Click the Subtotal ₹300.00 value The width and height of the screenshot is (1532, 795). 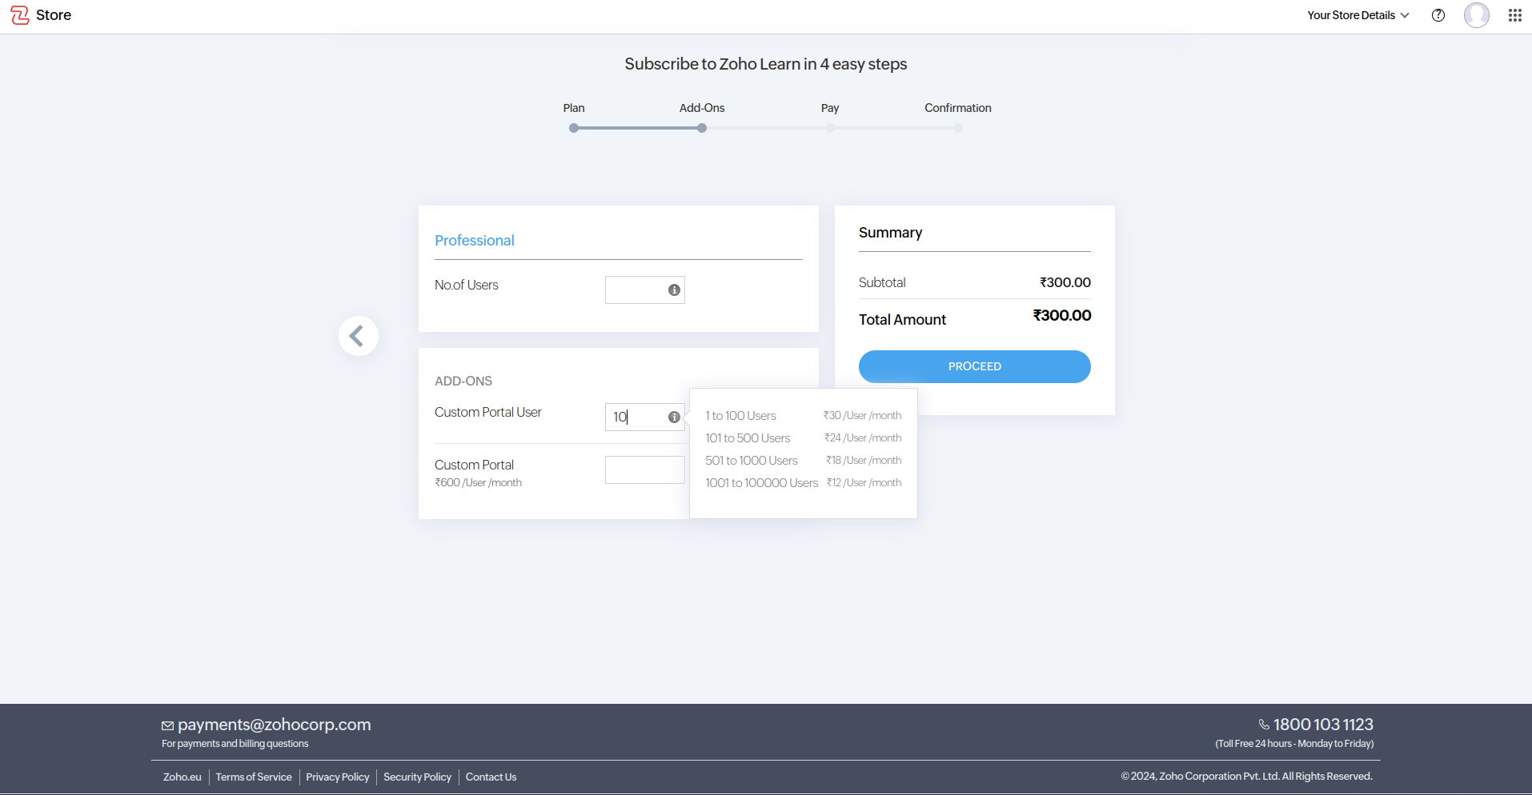click(1065, 282)
